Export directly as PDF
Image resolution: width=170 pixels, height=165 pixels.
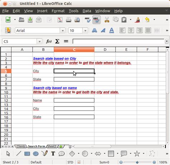(60, 20)
